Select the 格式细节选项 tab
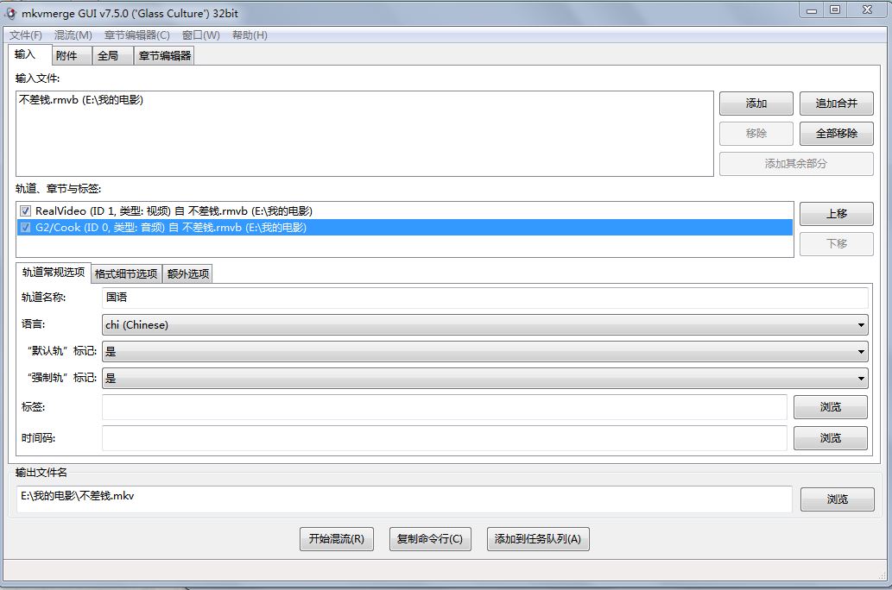The width and height of the screenshot is (892, 590). [x=126, y=274]
